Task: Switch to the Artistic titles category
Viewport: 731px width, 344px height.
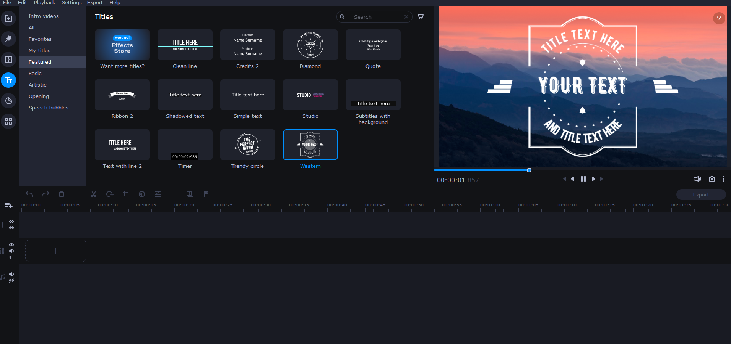Action: tap(37, 85)
